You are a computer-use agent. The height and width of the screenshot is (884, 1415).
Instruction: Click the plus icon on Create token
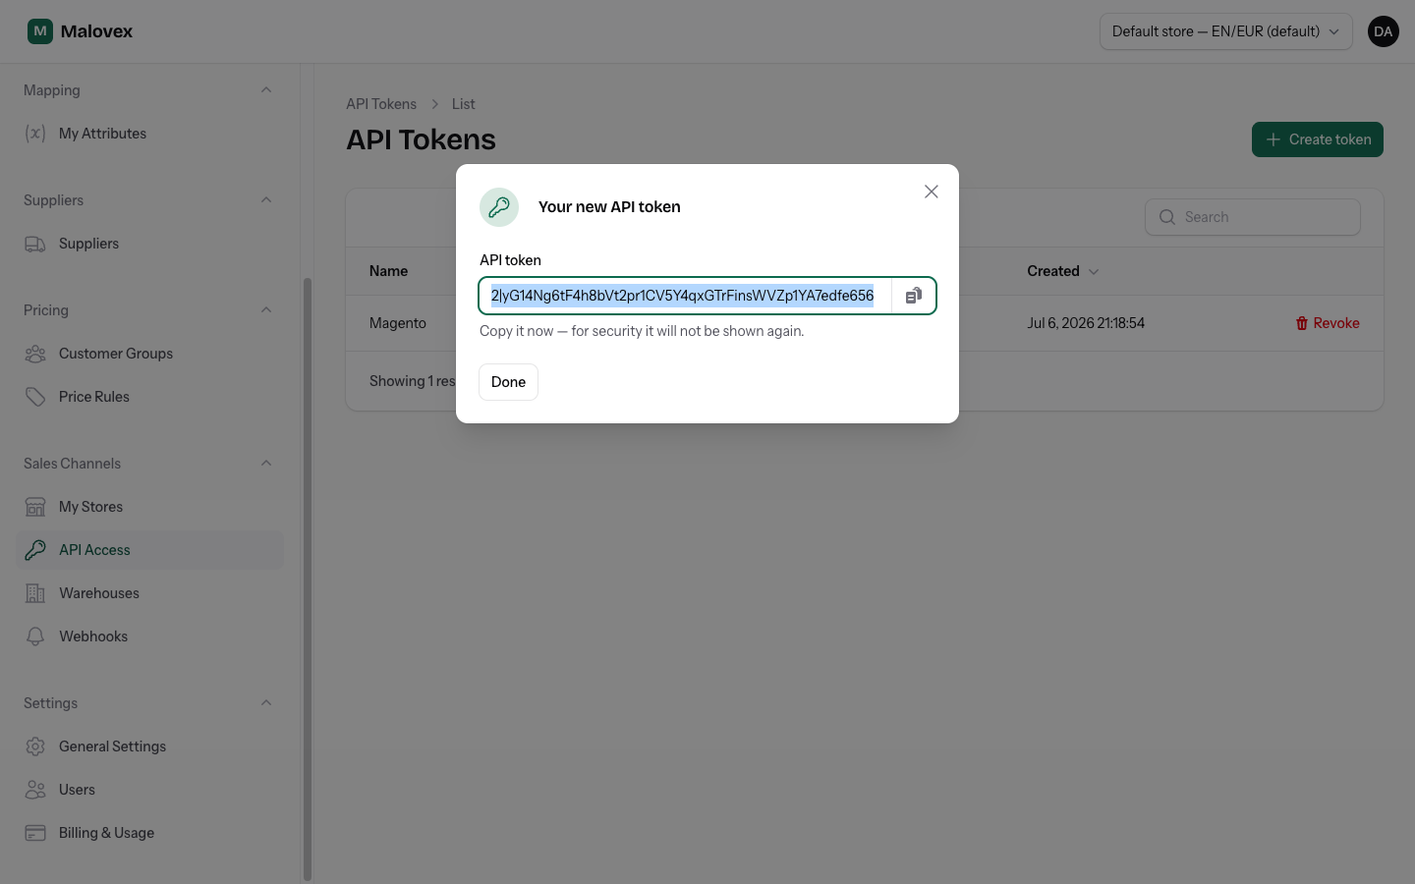tap(1273, 139)
